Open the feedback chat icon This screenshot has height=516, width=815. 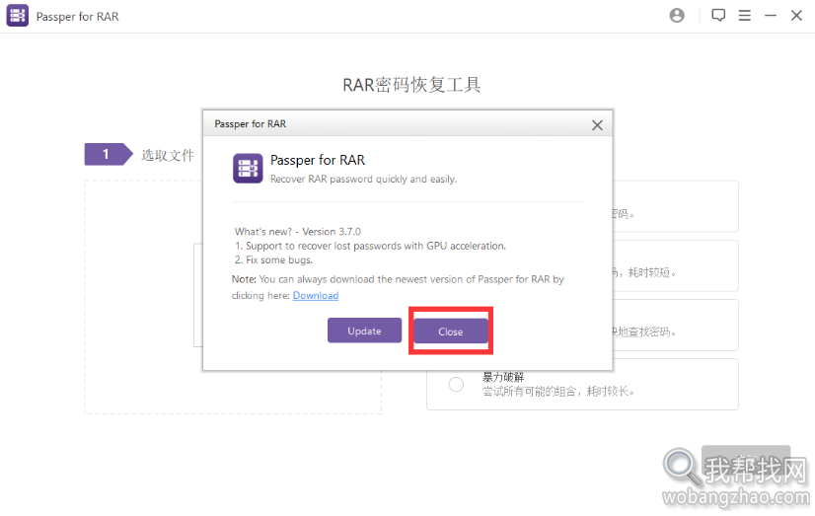(718, 16)
